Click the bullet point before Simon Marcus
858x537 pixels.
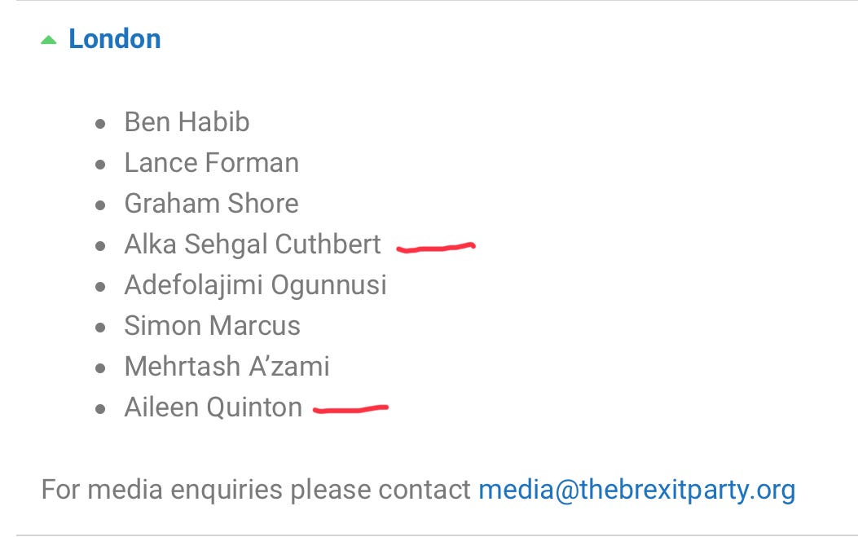pyautogui.click(x=100, y=328)
